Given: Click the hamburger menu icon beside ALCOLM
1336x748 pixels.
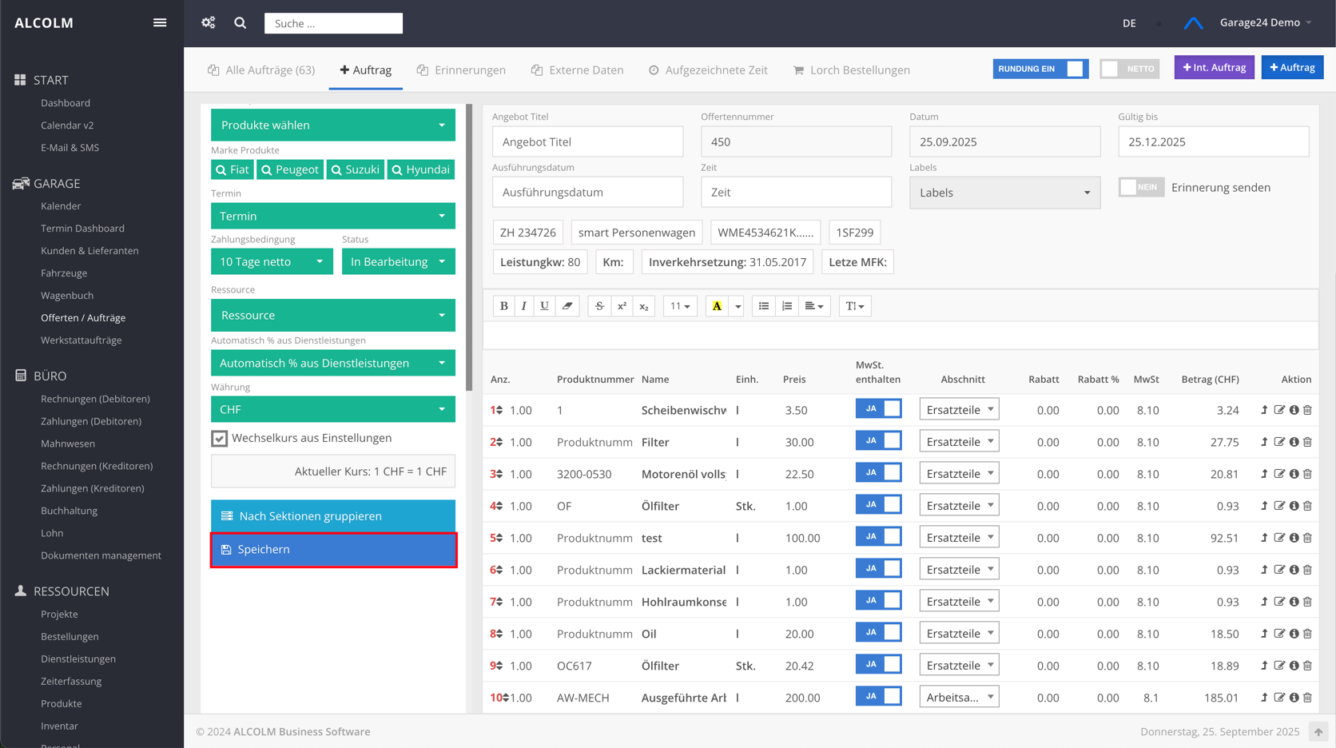Looking at the screenshot, I should (x=160, y=22).
